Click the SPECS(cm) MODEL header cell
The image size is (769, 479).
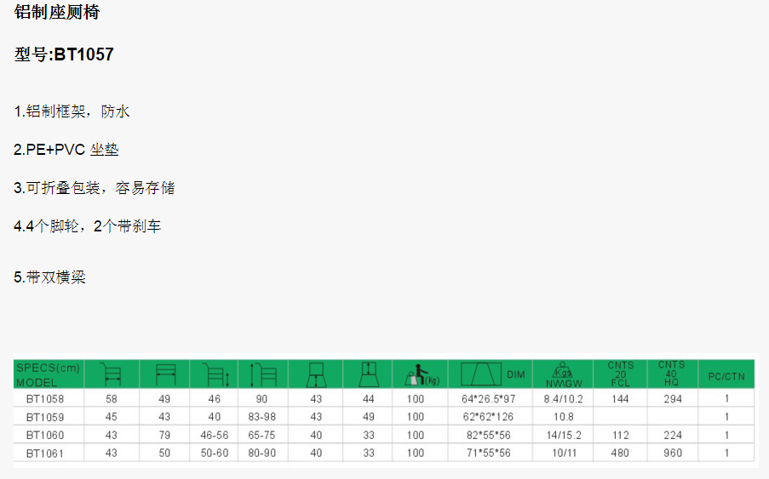[48, 374]
